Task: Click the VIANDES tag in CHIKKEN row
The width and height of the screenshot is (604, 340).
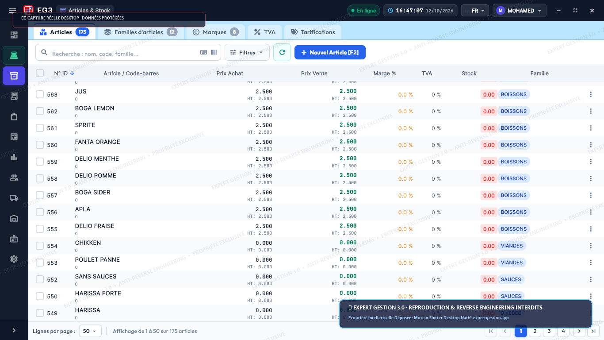Action: 512,246
